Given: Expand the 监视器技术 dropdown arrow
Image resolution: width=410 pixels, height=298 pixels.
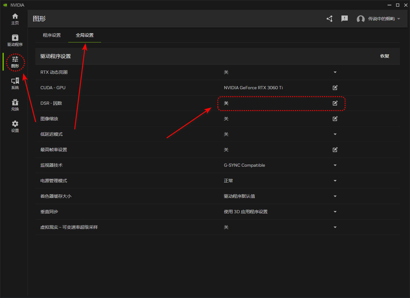Looking at the screenshot, I should (335, 165).
